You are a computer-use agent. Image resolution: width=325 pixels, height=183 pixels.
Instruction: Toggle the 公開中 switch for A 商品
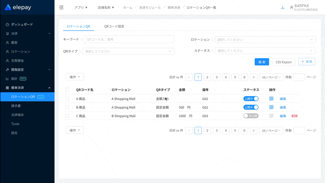click(x=251, y=98)
